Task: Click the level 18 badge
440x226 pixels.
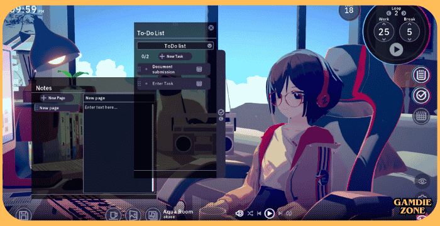Action: [x=349, y=11]
